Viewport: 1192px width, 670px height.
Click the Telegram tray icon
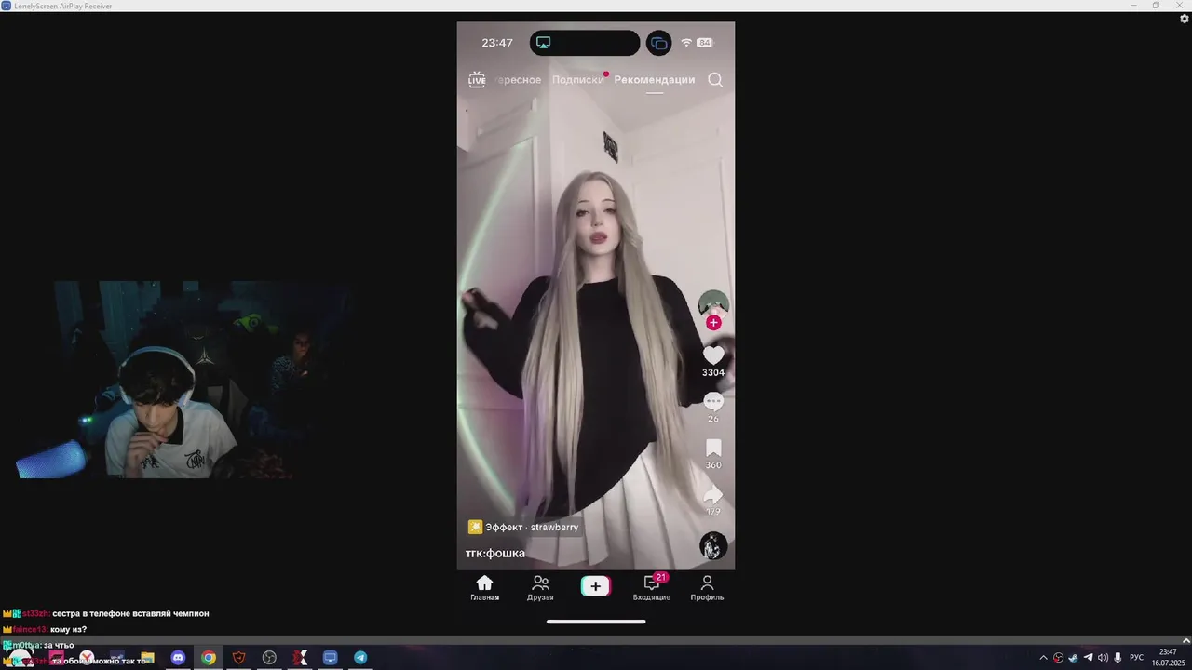tap(1088, 658)
